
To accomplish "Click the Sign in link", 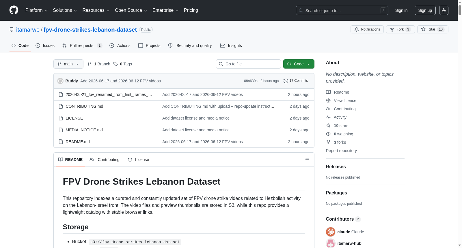I will pyautogui.click(x=401, y=10).
